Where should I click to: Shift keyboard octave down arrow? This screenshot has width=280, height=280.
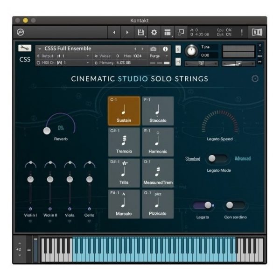pos(20,255)
